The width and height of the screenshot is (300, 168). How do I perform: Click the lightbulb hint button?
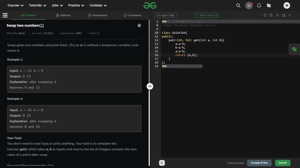(x=162, y=163)
